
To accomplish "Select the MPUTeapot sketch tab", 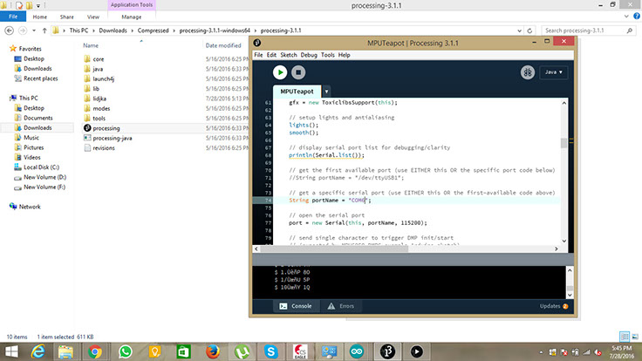I will (x=297, y=92).
